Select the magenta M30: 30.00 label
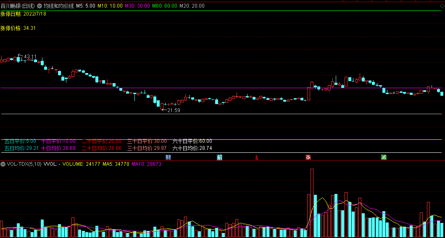The image size is (445, 238). (x=137, y=6)
